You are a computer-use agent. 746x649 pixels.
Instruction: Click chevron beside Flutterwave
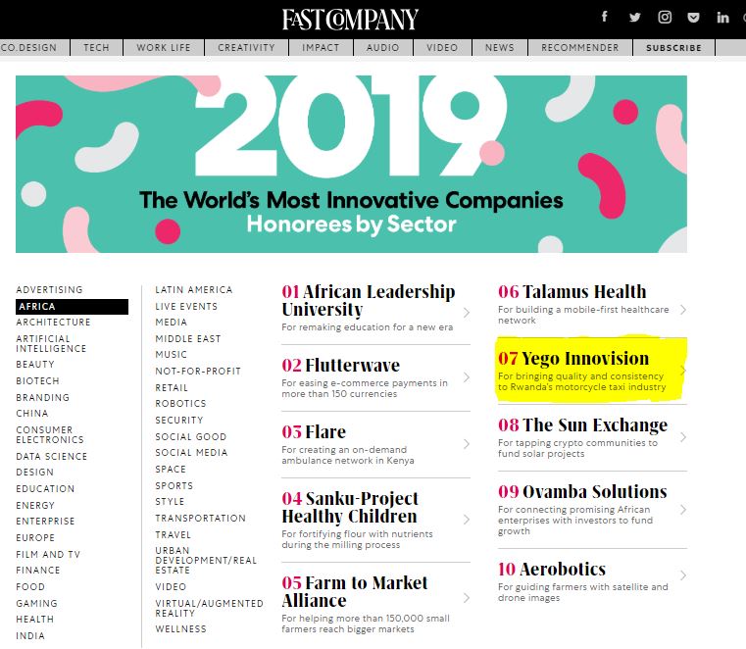[467, 377]
